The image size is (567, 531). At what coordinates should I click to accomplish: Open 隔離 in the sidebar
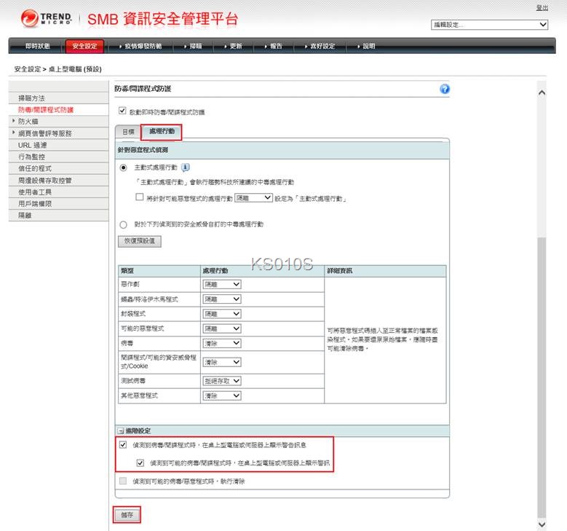click(58, 215)
